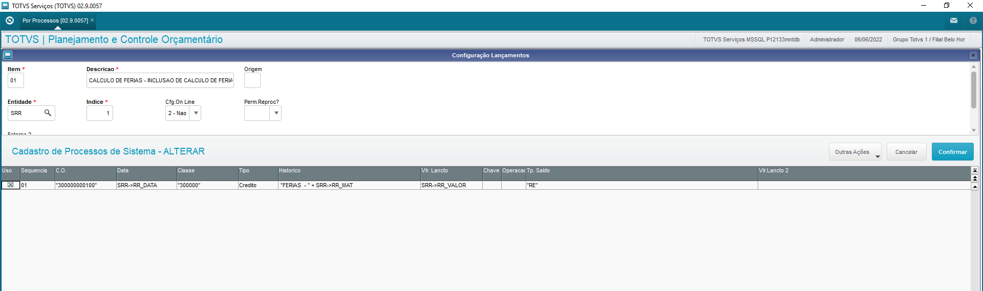Open the Outras Ações dropdown button
Viewport: 983px width, 291px height.
855,152
